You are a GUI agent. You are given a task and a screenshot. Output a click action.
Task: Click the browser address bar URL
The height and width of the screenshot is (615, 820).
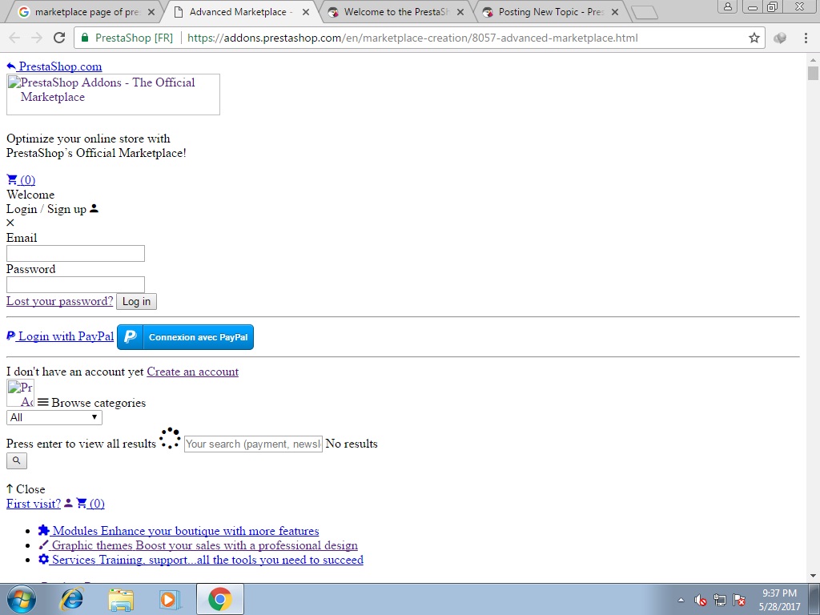click(412, 38)
